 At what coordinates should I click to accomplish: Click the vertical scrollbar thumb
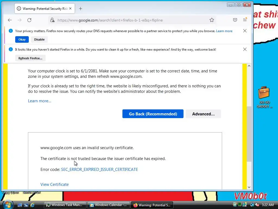click(x=249, y=134)
